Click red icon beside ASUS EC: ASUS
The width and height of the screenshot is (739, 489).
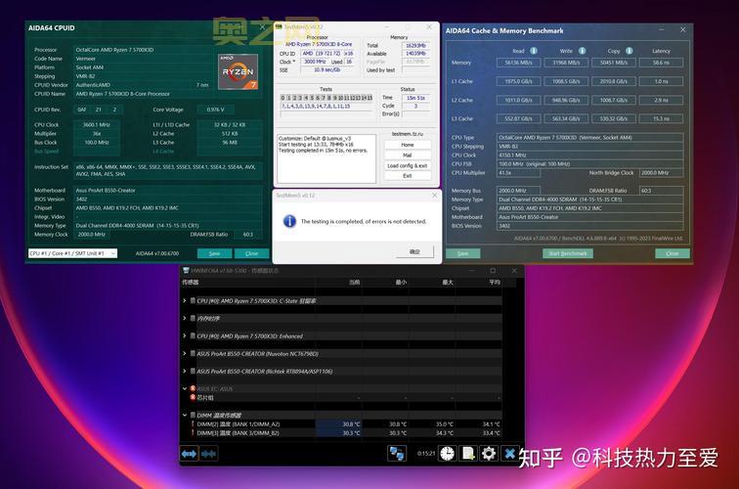coord(193,388)
